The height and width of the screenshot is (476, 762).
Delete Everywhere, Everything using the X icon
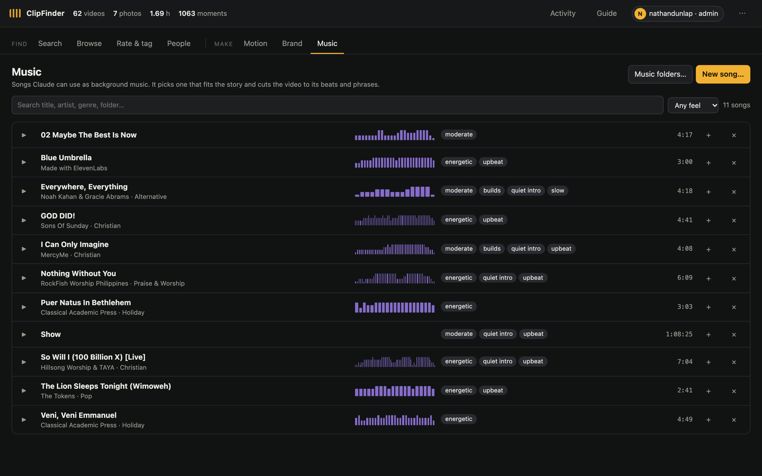click(x=734, y=192)
